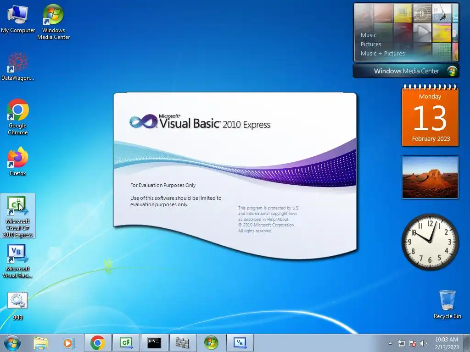The width and height of the screenshot is (470, 352).
Task: Show hidden tray icons arrow
Action: pos(390,343)
